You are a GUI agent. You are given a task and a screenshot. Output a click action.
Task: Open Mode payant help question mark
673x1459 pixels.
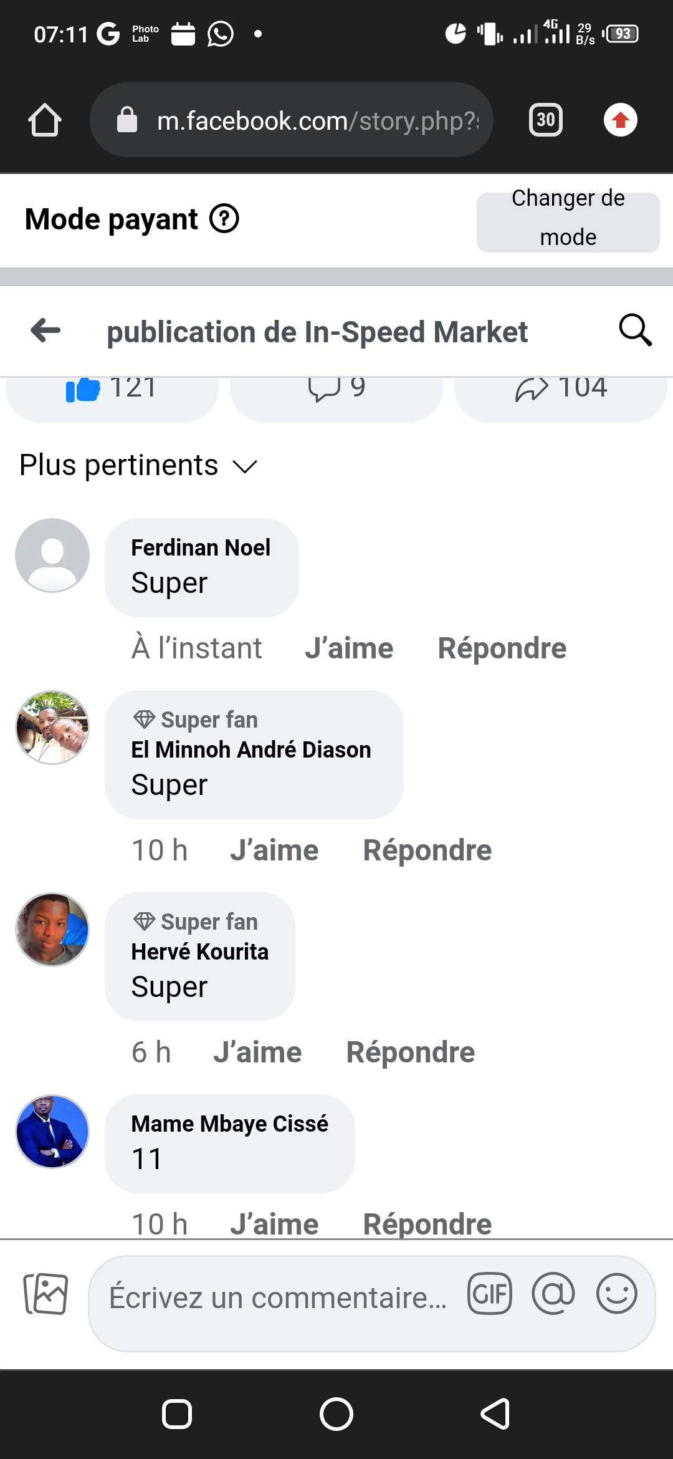(x=224, y=219)
